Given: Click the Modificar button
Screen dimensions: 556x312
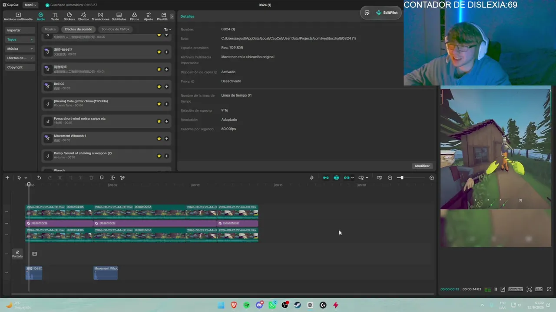Looking at the screenshot, I should [422, 166].
